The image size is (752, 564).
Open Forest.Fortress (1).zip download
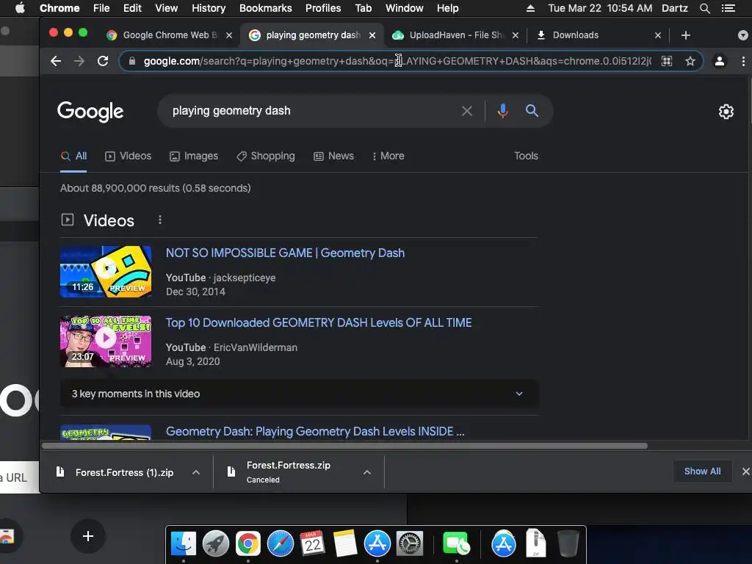[123, 472]
